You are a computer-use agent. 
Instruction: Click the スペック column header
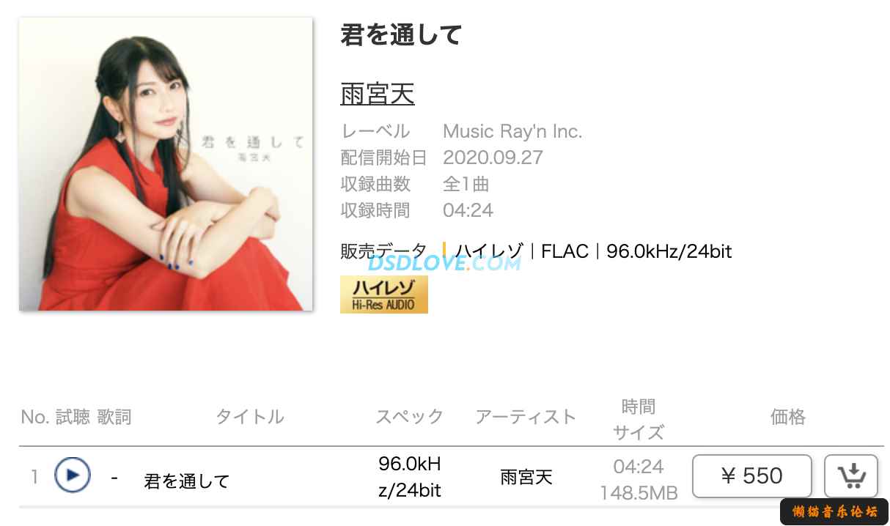[x=410, y=417]
